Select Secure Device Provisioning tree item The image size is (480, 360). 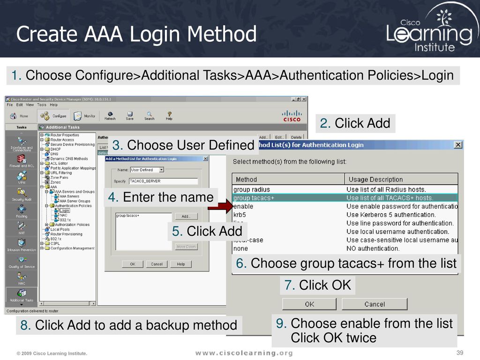(73, 144)
